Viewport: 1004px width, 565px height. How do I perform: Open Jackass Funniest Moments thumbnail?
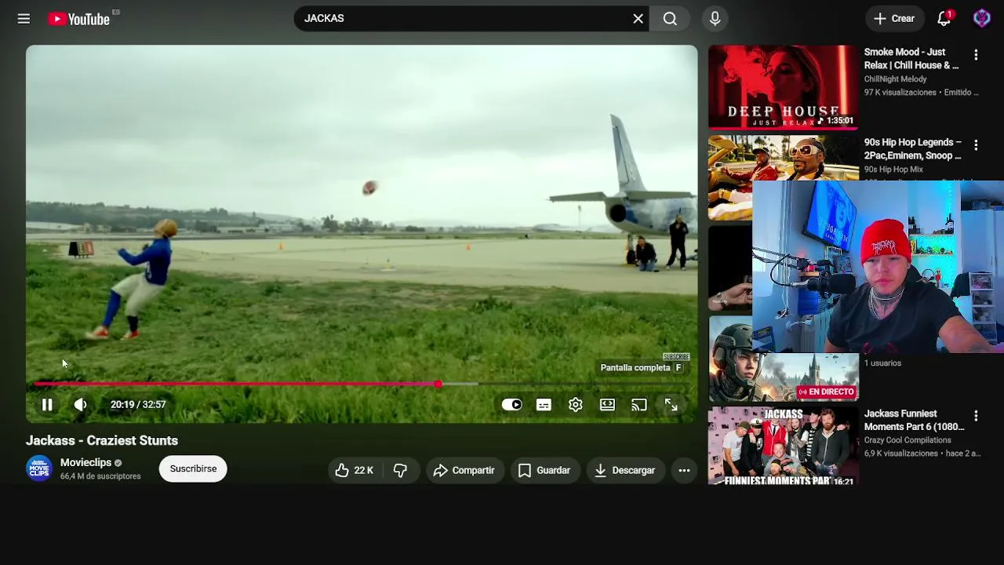click(x=784, y=446)
